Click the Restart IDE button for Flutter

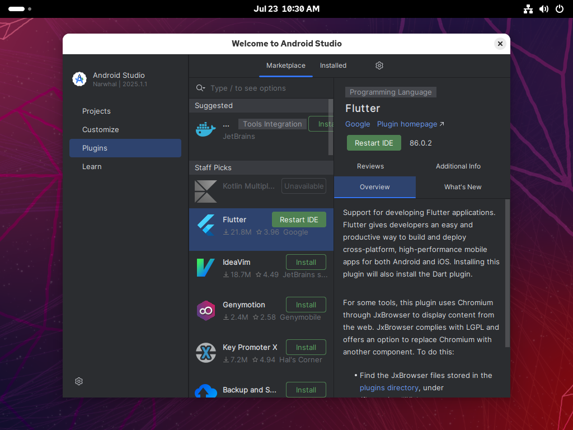pos(374,143)
